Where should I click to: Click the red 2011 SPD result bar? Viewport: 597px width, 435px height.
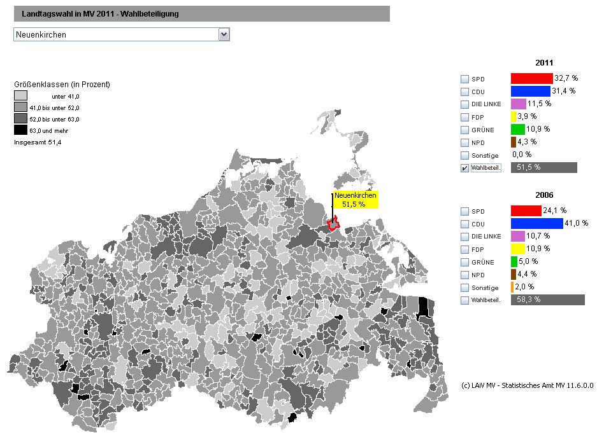(x=531, y=78)
